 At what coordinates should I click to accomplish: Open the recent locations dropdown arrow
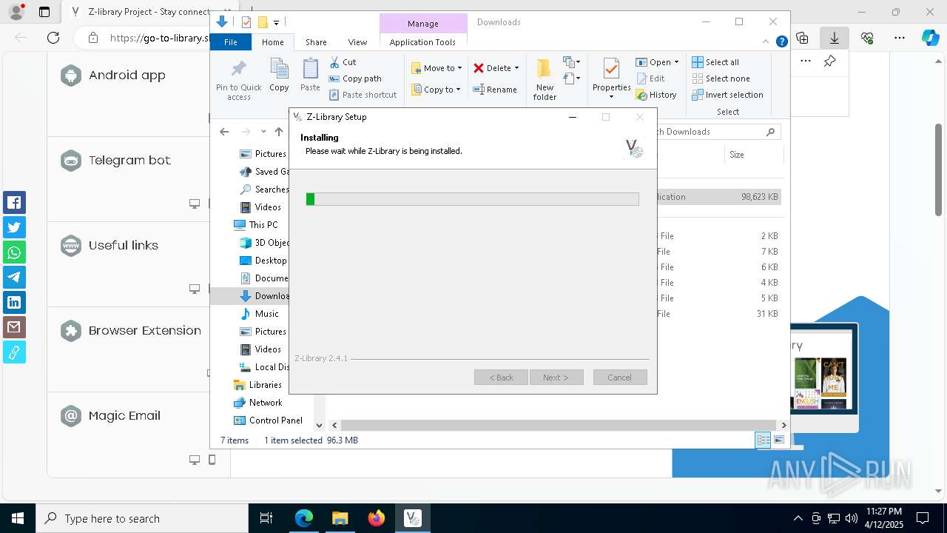[263, 132]
